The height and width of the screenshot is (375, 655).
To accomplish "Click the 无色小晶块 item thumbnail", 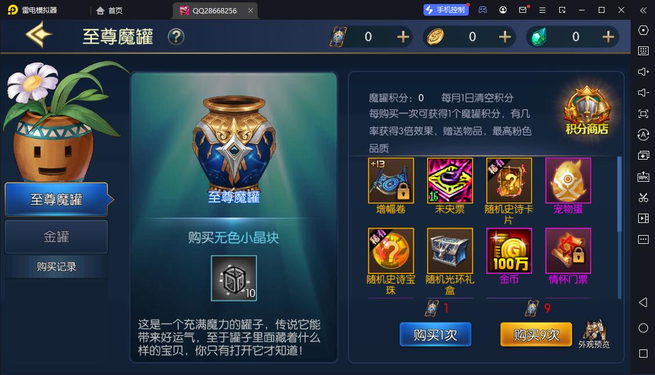I will (x=234, y=279).
